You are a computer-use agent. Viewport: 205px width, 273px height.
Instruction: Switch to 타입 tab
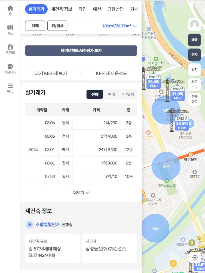pyautogui.click(x=83, y=9)
